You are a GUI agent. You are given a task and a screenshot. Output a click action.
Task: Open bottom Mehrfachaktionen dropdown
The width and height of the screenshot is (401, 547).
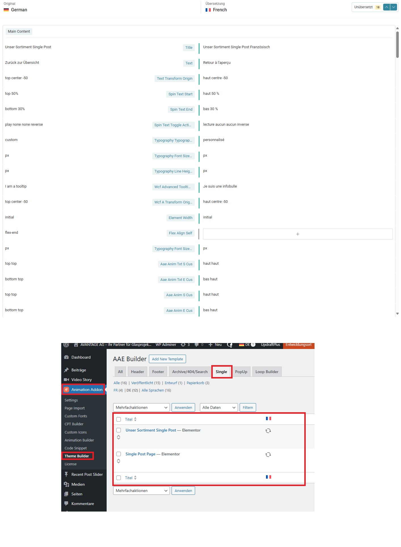[x=142, y=491]
